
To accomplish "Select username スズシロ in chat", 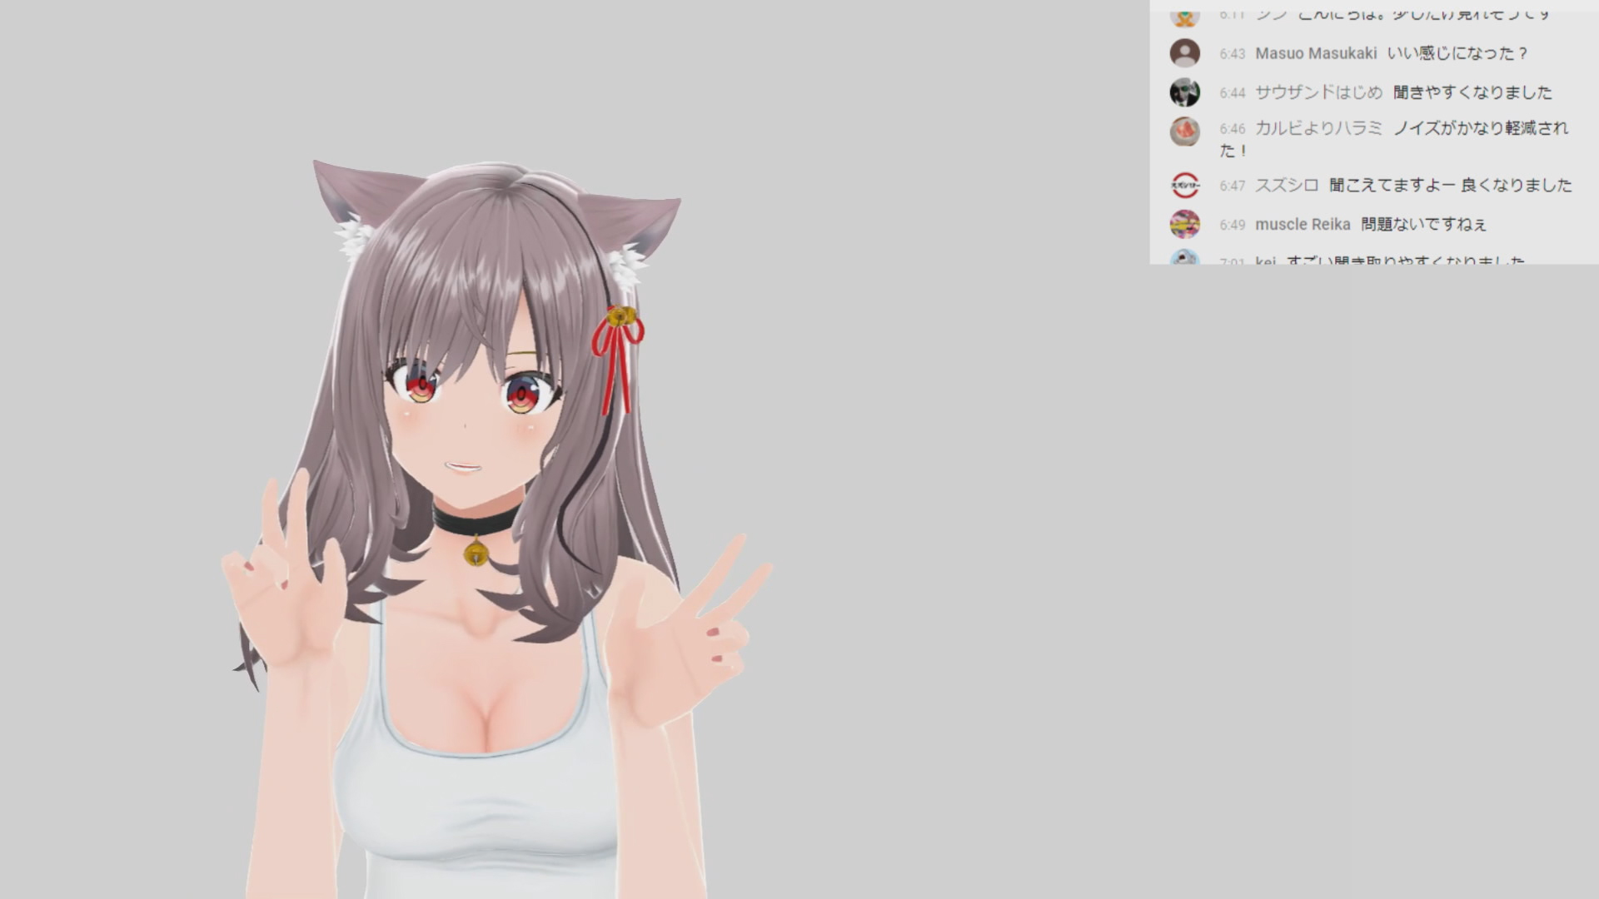I will (x=1287, y=185).
